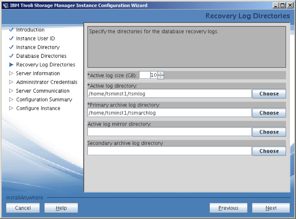The image size is (296, 219).
Task: Select the Instance User ID step label
Action: pyautogui.click(x=36, y=38)
